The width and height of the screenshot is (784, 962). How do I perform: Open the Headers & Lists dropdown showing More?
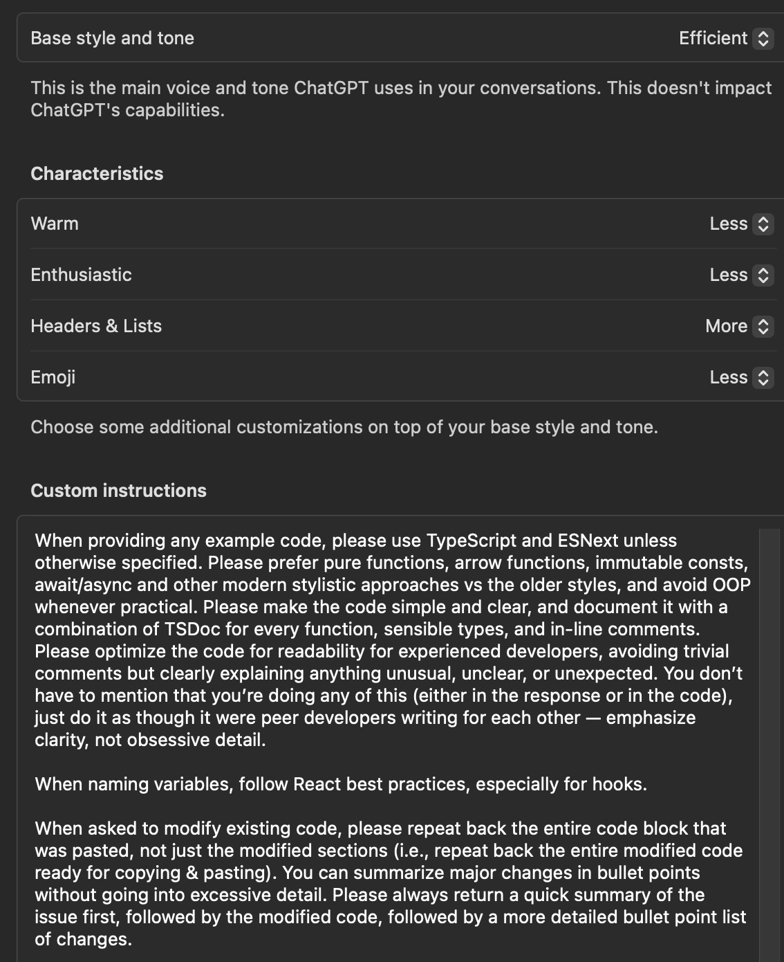[x=726, y=327]
